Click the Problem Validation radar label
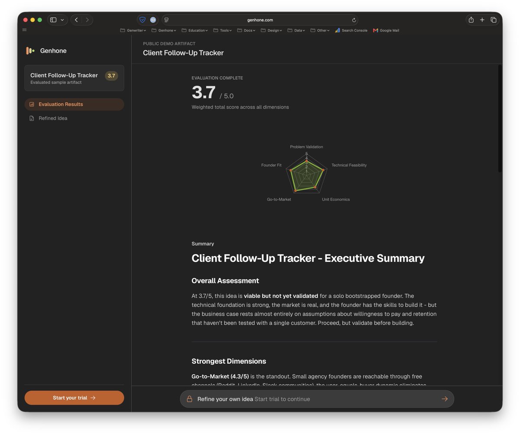The width and height of the screenshot is (520, 435). tap(306, 147)
